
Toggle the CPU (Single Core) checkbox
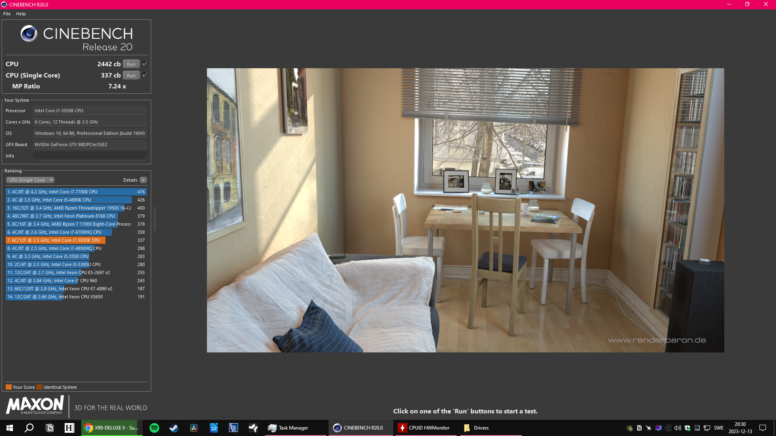point(145,75)
